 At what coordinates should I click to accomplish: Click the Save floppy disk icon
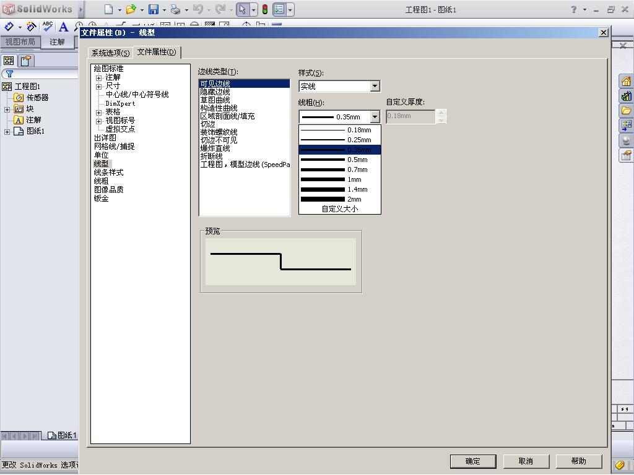[x=154, y=9]
